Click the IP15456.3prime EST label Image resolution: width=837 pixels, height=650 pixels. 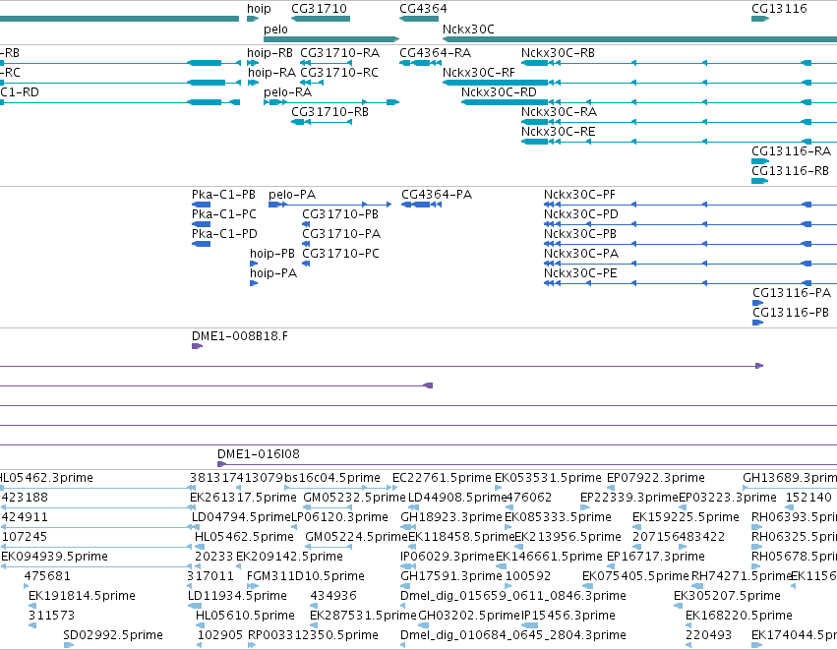coord(568,617)
